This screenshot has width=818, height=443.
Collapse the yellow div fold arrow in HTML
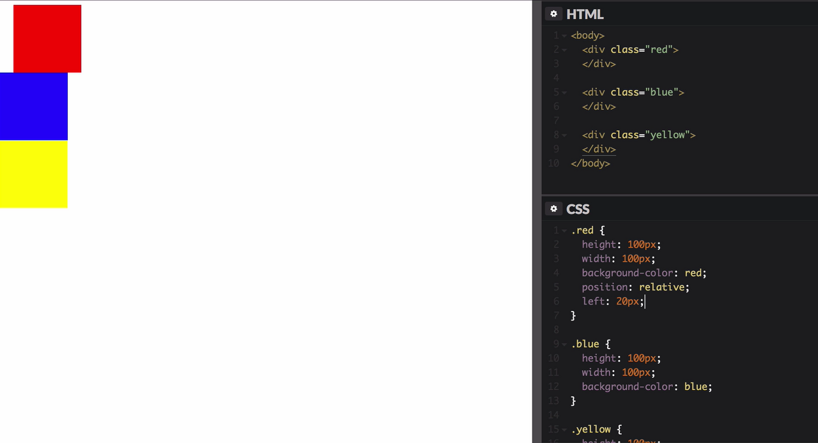point(564,135)
